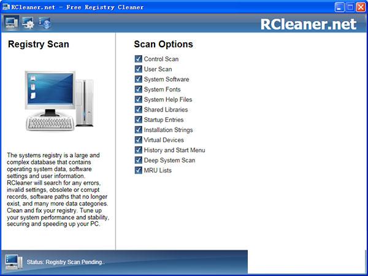
Task: Click the RCleaner.net logo text
Action: 308,24
